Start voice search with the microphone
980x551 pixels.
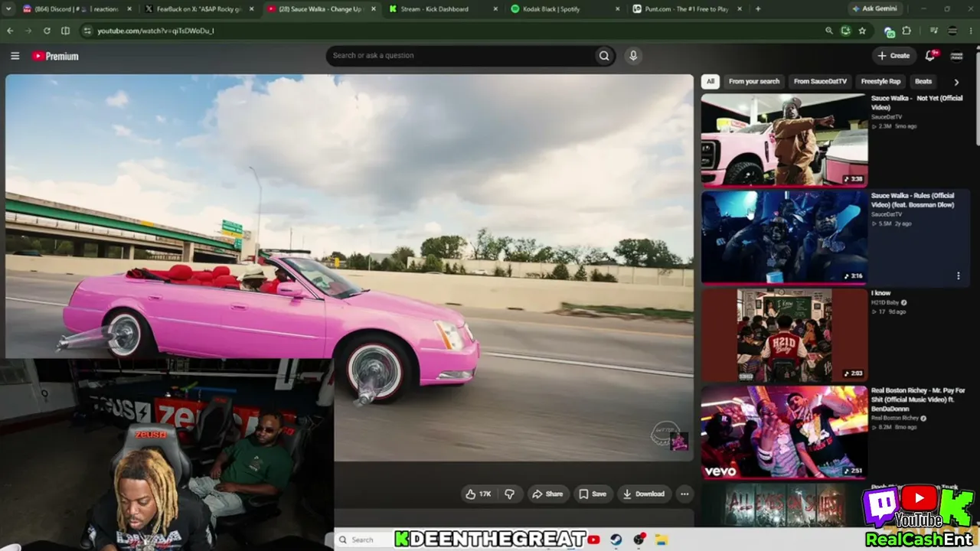point(633,56)
